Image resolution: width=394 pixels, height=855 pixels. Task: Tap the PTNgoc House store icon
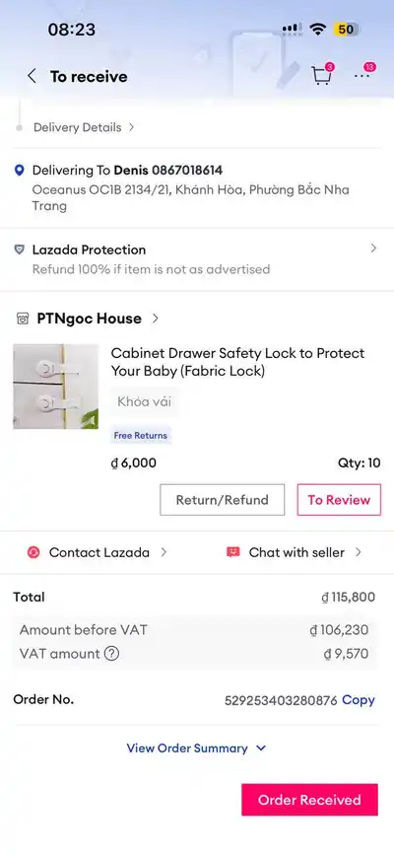(23, 319)
